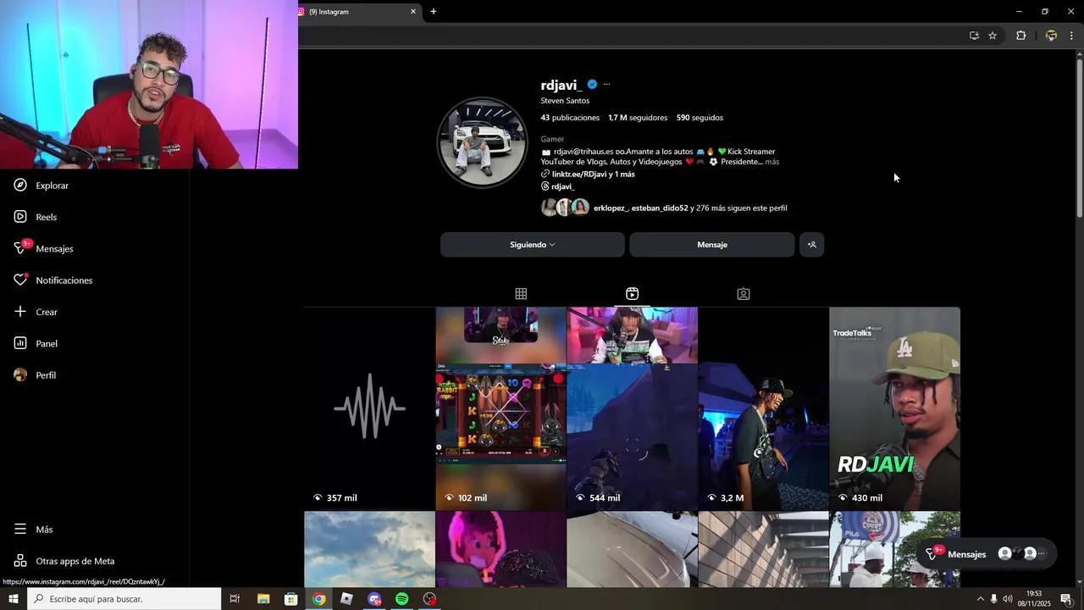Open the reel with 3,2 M views
The width and height of the screenshot is (1084, 610).
click(x=763, y=408)
